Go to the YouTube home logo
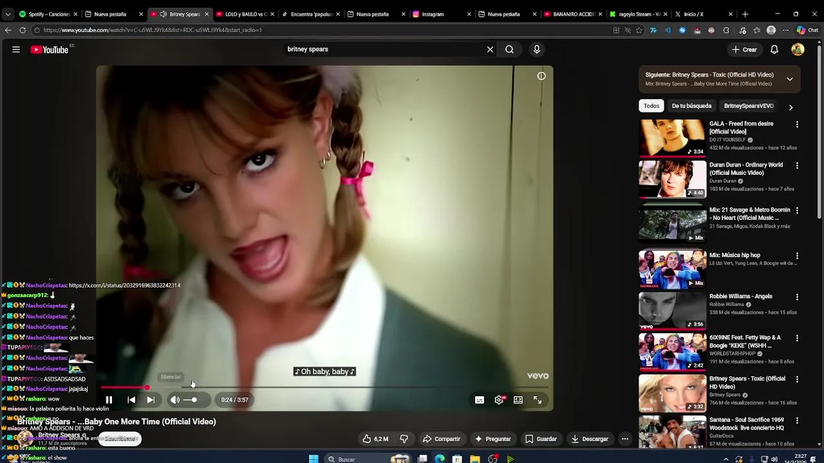824x463 pixels. click(x=50, y=50)
